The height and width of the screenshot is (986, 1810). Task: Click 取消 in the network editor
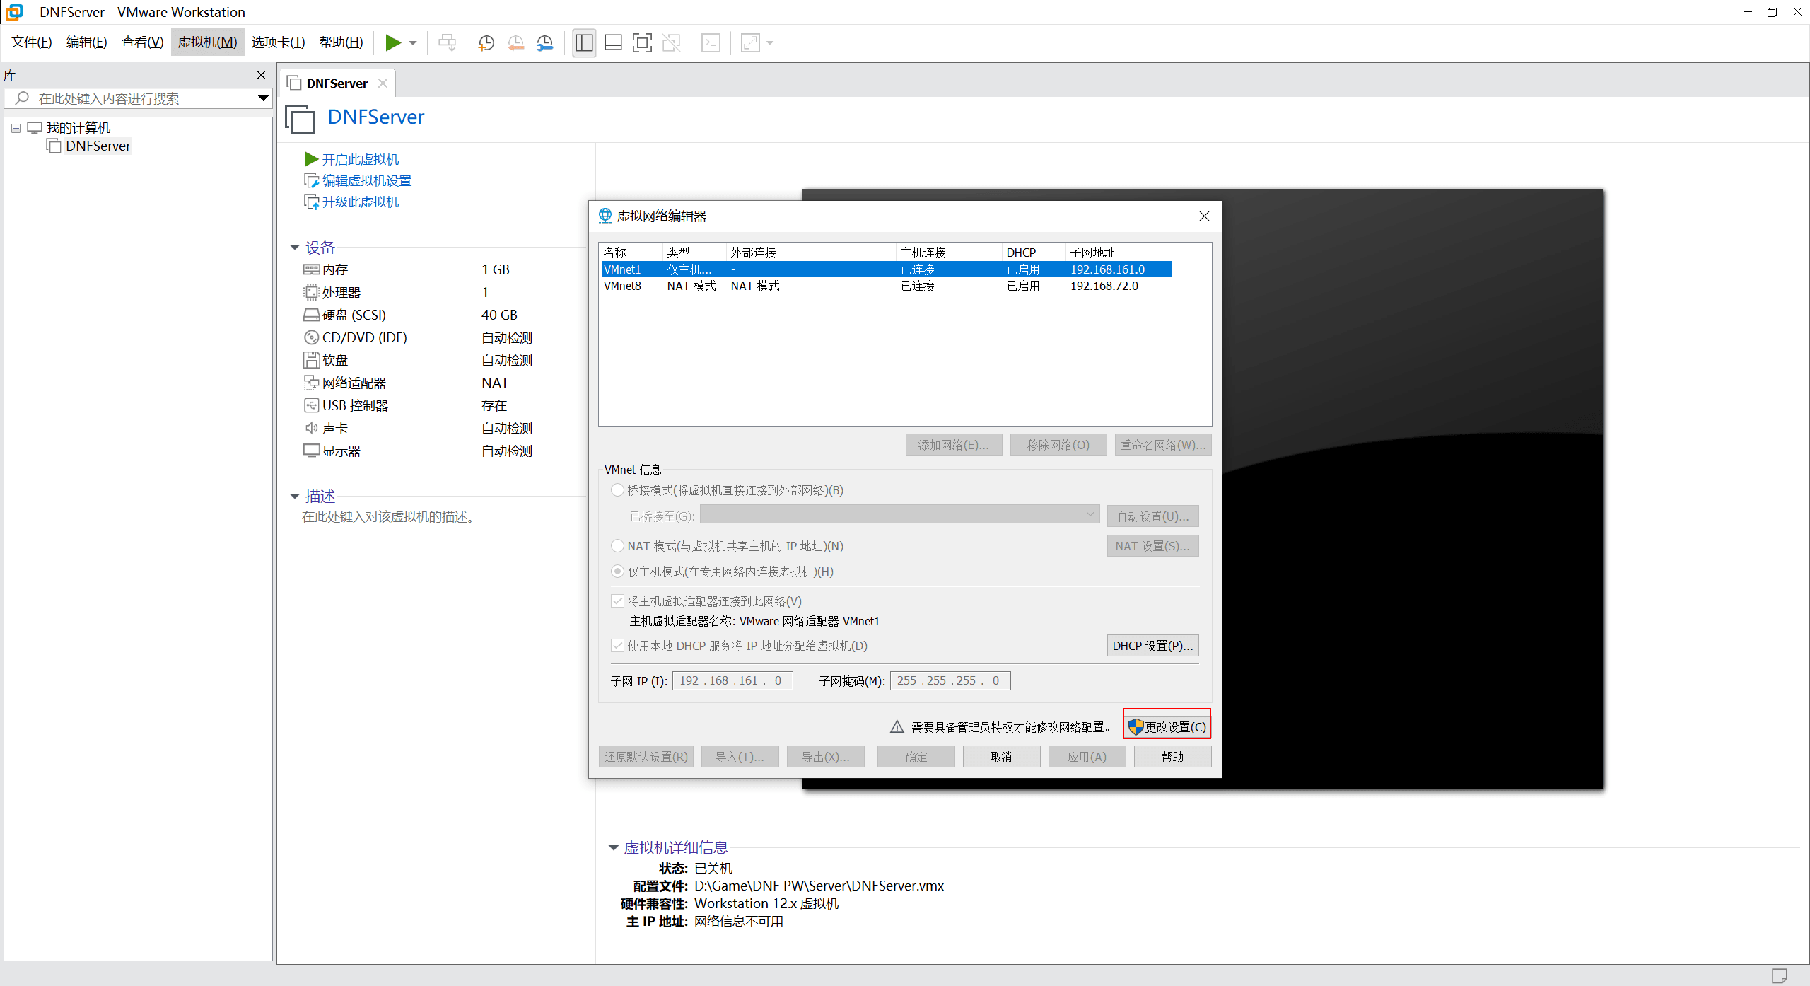click(1001, 757)
